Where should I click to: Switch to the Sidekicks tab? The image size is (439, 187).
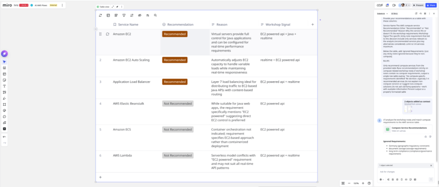[381, 14]
